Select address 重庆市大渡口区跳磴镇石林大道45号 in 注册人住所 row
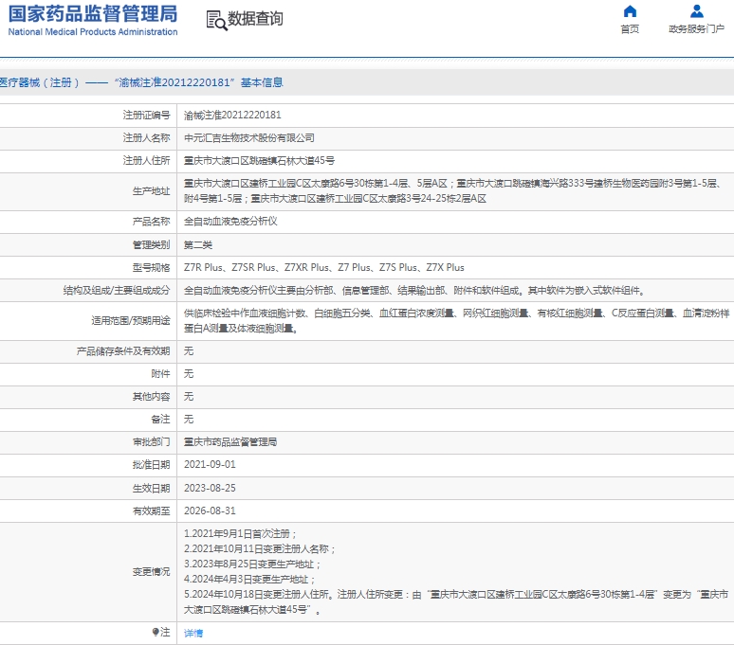 [x=259, y=161]
